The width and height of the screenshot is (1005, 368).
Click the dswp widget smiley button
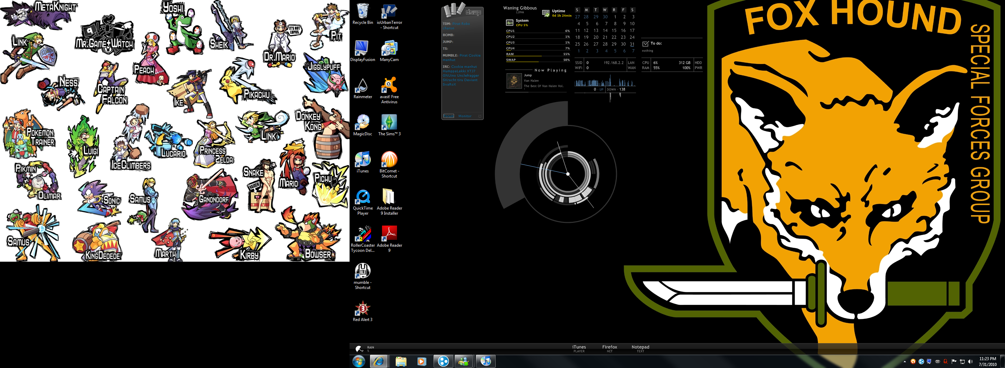click(480, 116)
